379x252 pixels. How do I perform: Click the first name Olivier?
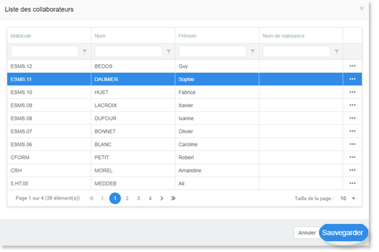[186, 131]
